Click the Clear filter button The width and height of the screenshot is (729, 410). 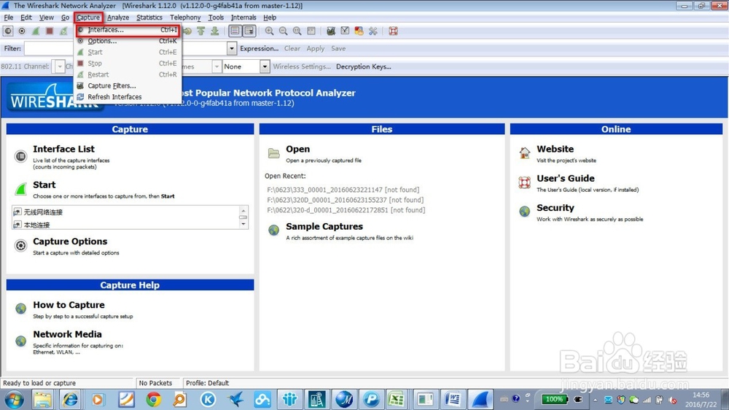[292, 48]
